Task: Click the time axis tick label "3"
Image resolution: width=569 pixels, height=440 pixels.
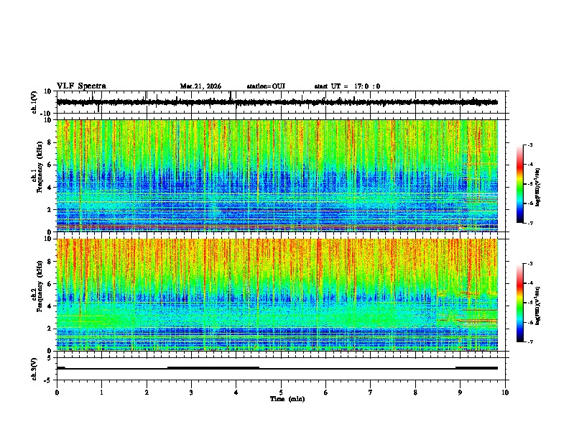Action: pos(191,393)
